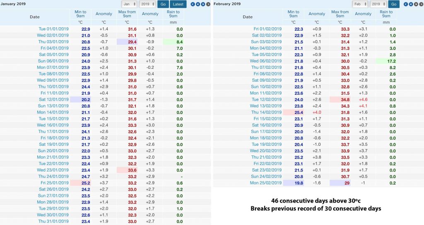
Task: Open the Thu 14/02/2019 date link
Action: [x=266, y=112]
